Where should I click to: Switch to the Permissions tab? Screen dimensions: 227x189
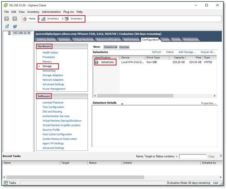(191, 39)
